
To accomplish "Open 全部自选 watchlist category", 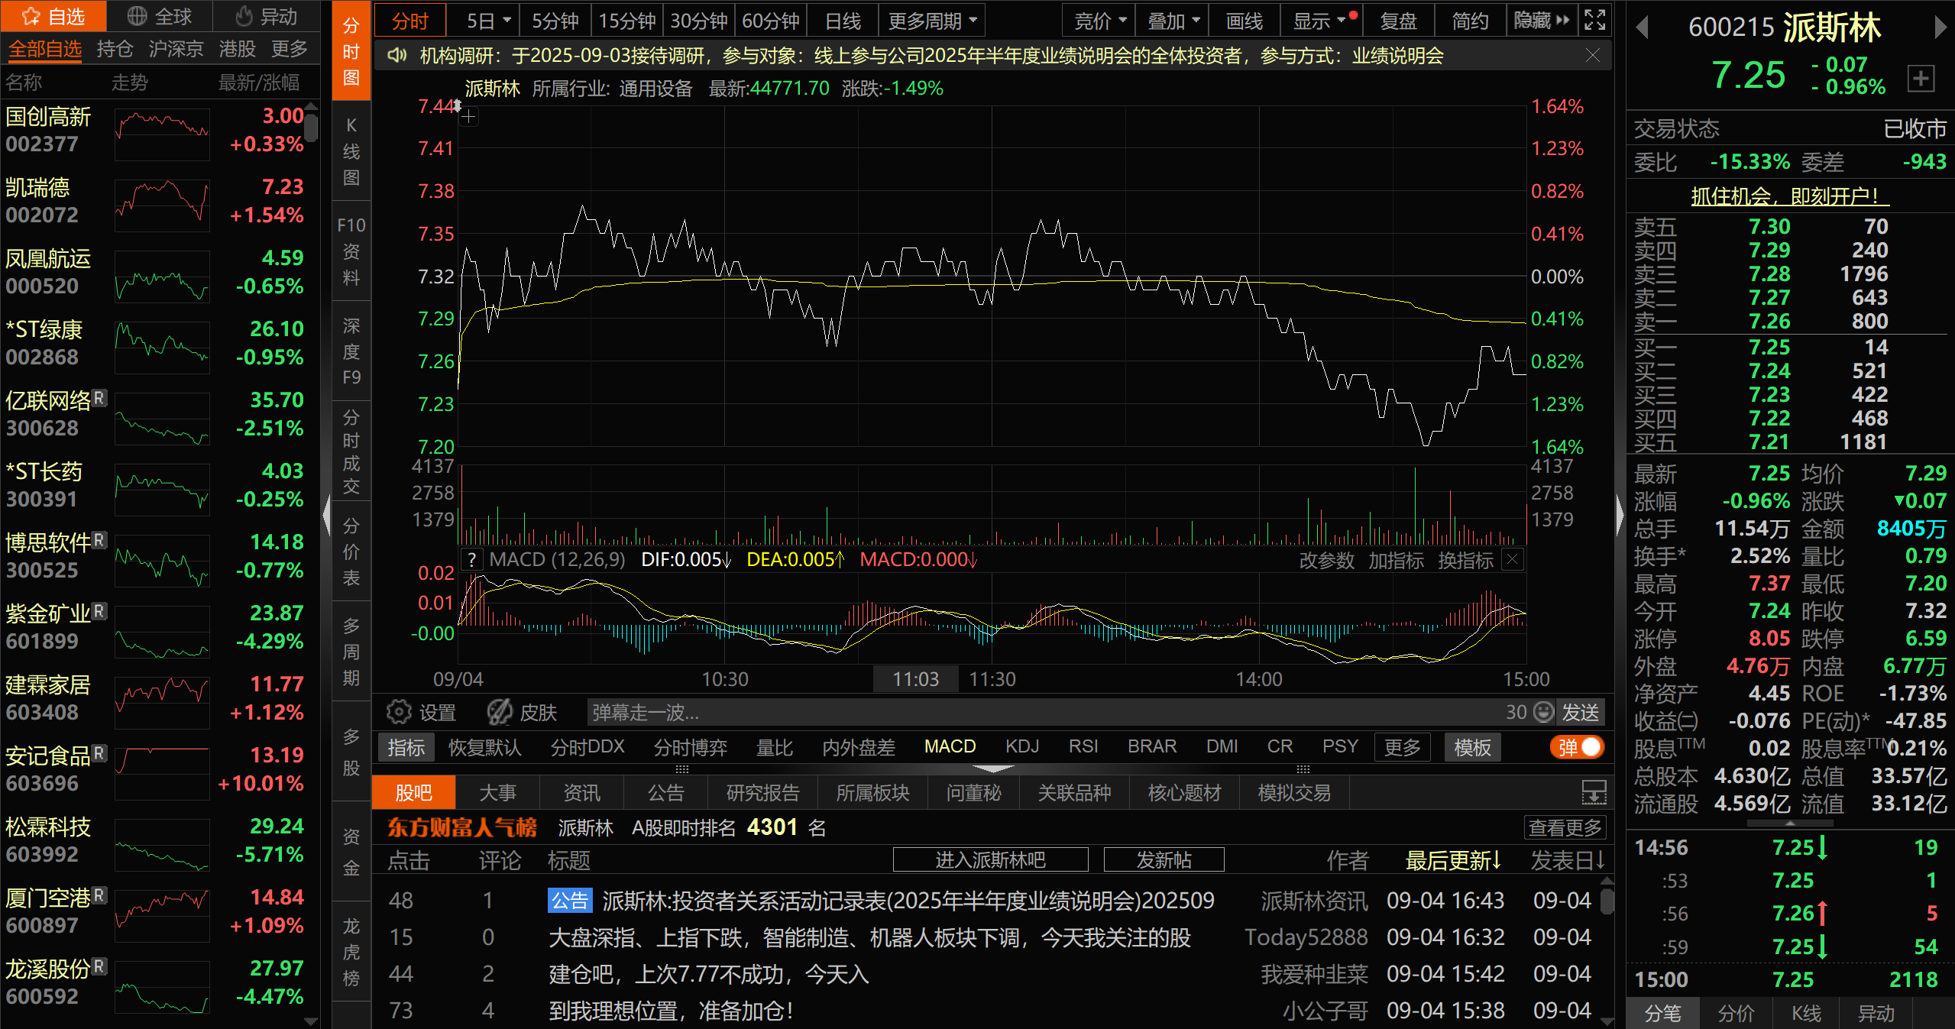I will pyautogui.click(x=45, y=50).
